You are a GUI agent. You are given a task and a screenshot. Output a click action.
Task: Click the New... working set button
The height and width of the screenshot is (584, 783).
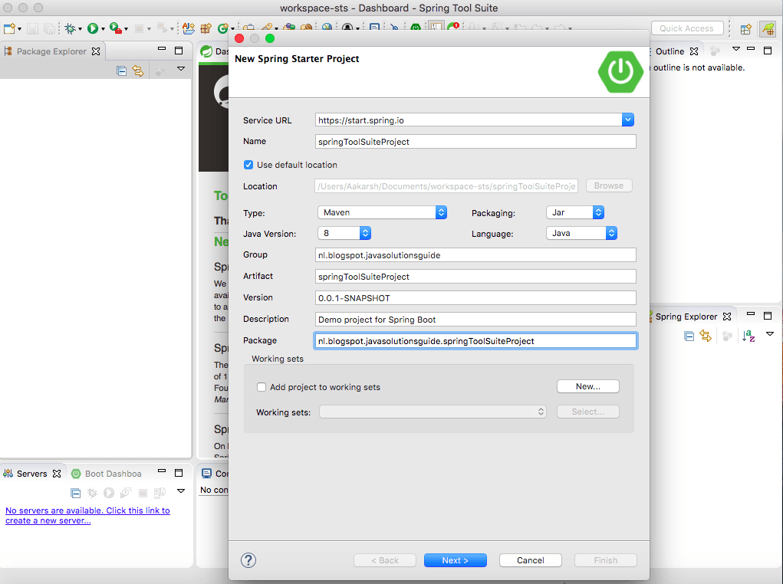587,386
